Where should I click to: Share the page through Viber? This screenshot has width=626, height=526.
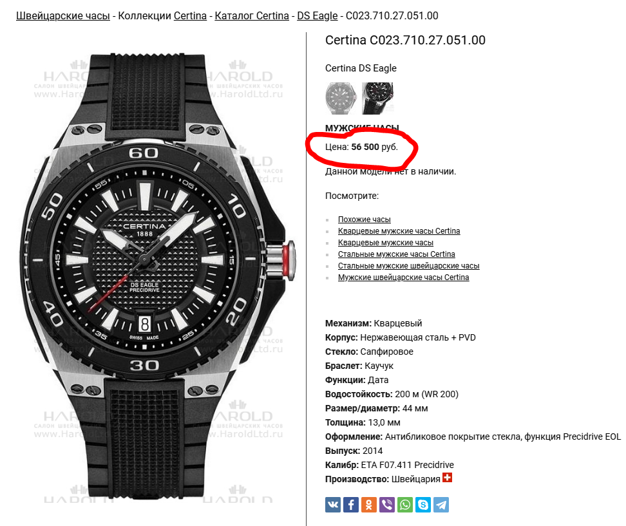click(x=387, y=505)
